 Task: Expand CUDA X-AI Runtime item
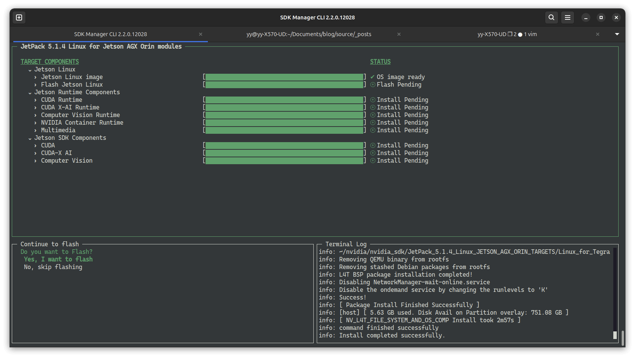35,108
